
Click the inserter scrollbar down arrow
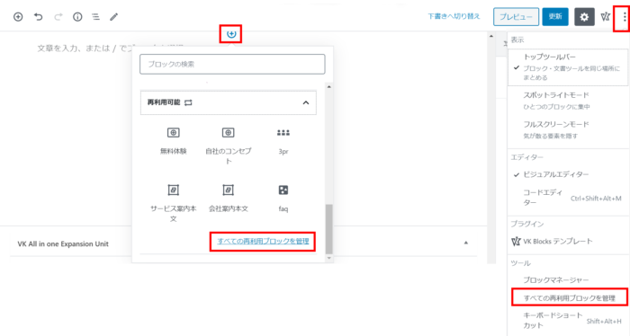coord(329,258)
